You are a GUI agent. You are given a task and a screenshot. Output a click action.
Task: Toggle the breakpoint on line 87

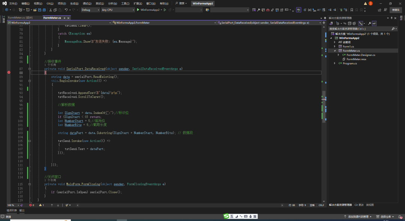[x=9, y=69]
